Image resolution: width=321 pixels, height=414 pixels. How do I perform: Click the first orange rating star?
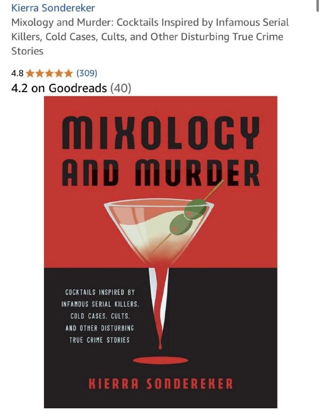point(30,73)
